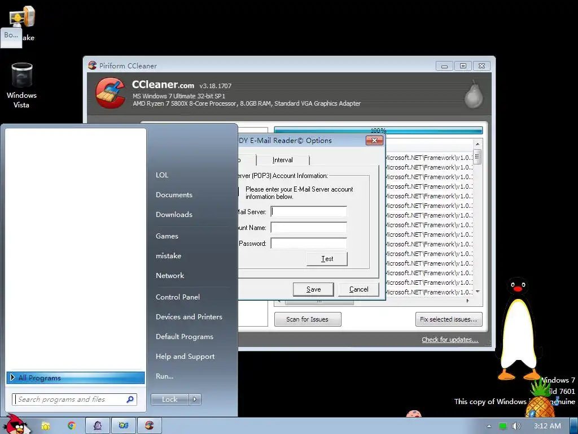The width and height of the screenshot is (578, 434).
Task: Open Help and Support
Action: (x=185, y=357)
